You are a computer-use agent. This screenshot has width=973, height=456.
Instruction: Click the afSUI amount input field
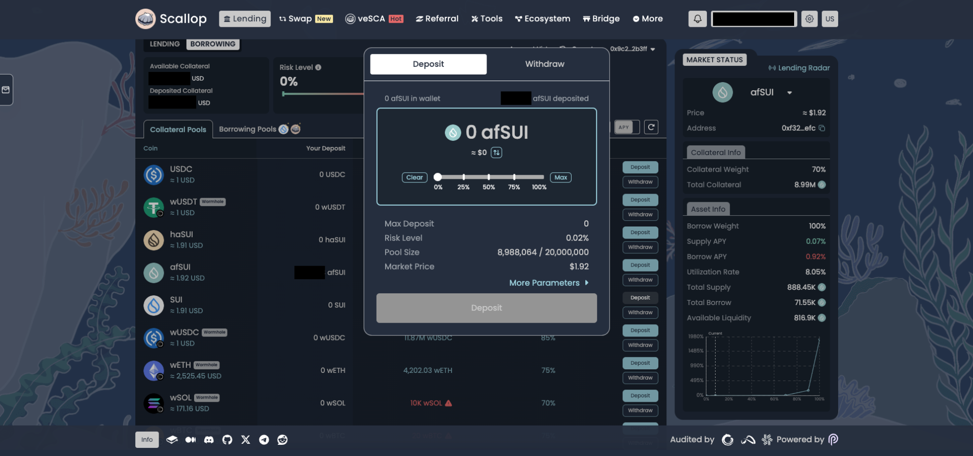pos(486,133)
